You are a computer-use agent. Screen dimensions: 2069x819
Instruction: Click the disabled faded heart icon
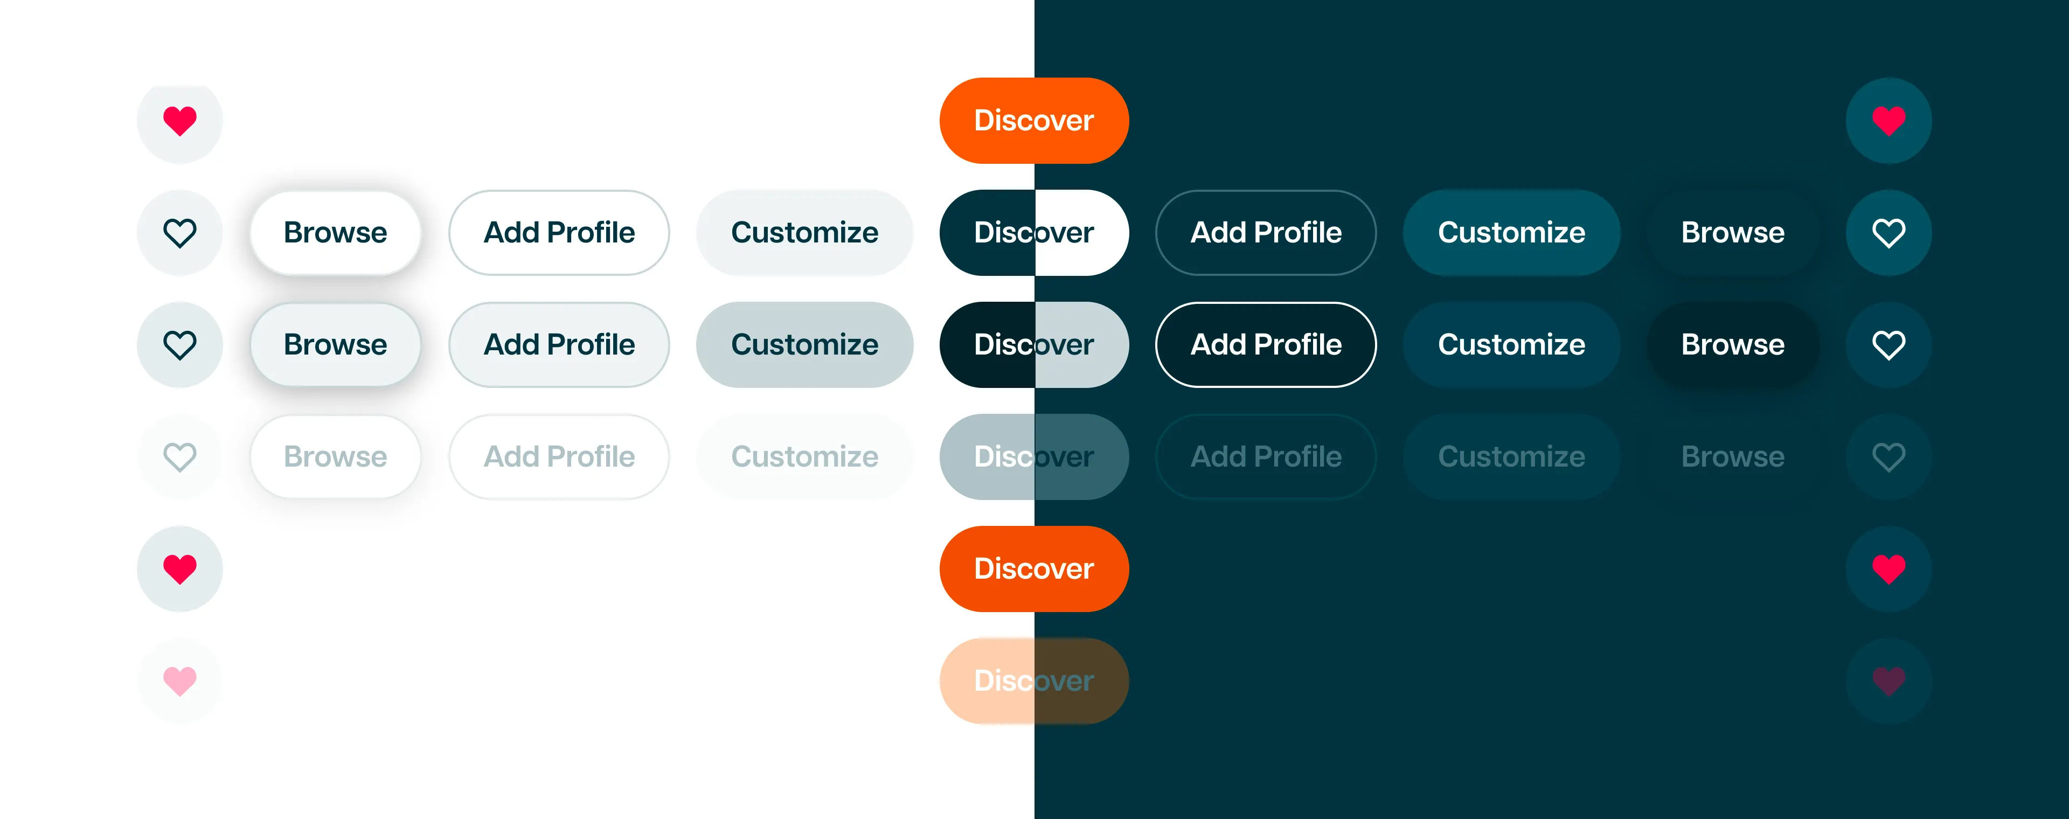click(179, 456)
